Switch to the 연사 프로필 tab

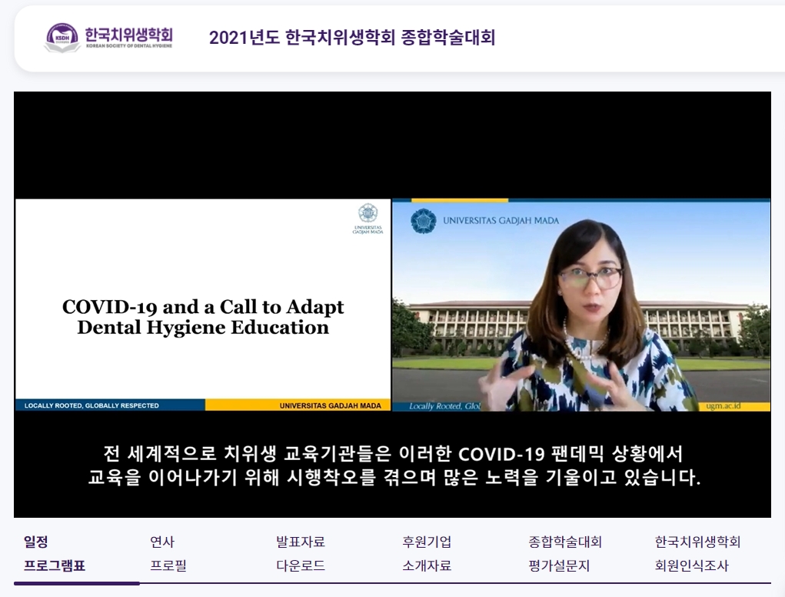[x=168, y=554]
